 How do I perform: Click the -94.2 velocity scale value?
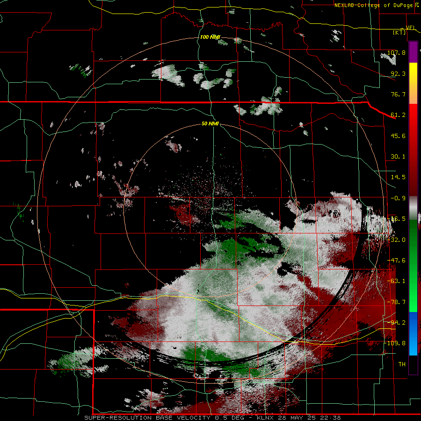tap(396, 323)
